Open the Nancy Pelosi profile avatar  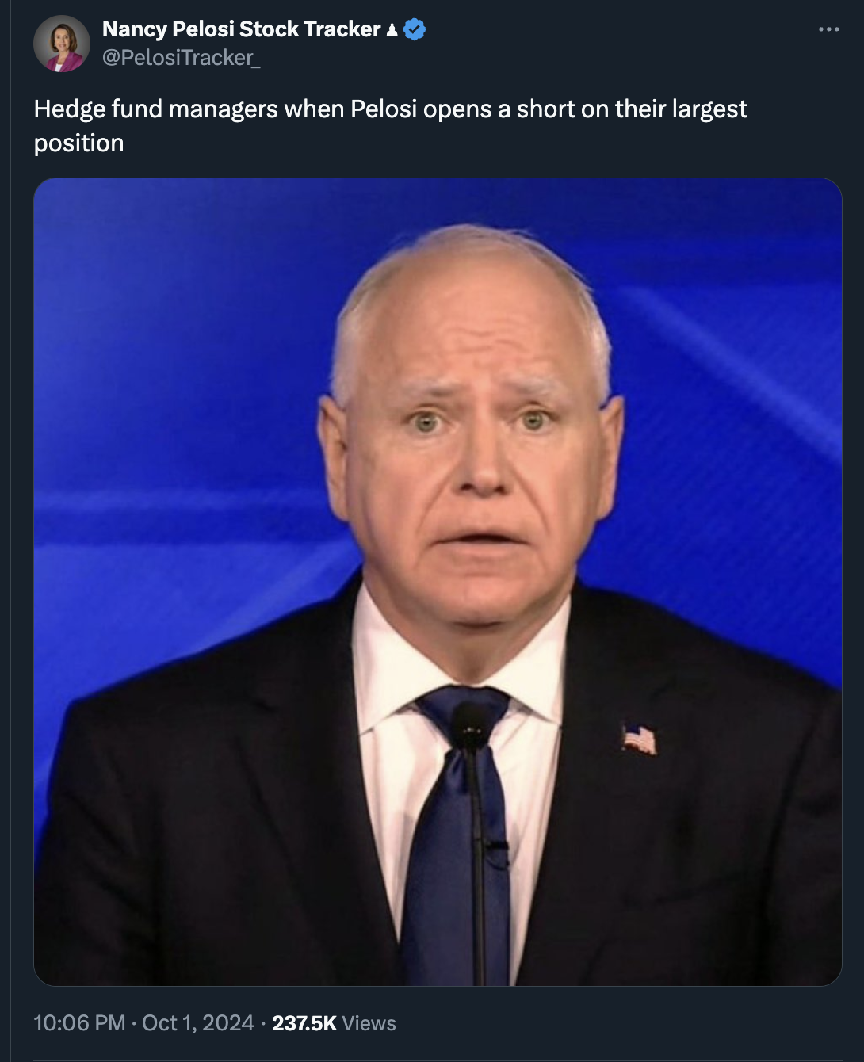tap(62, 44)
